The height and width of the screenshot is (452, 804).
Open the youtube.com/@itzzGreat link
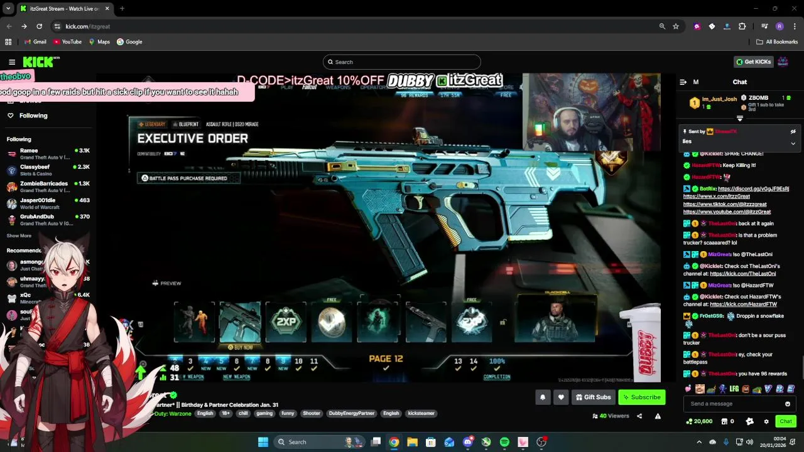pos(727,212)
